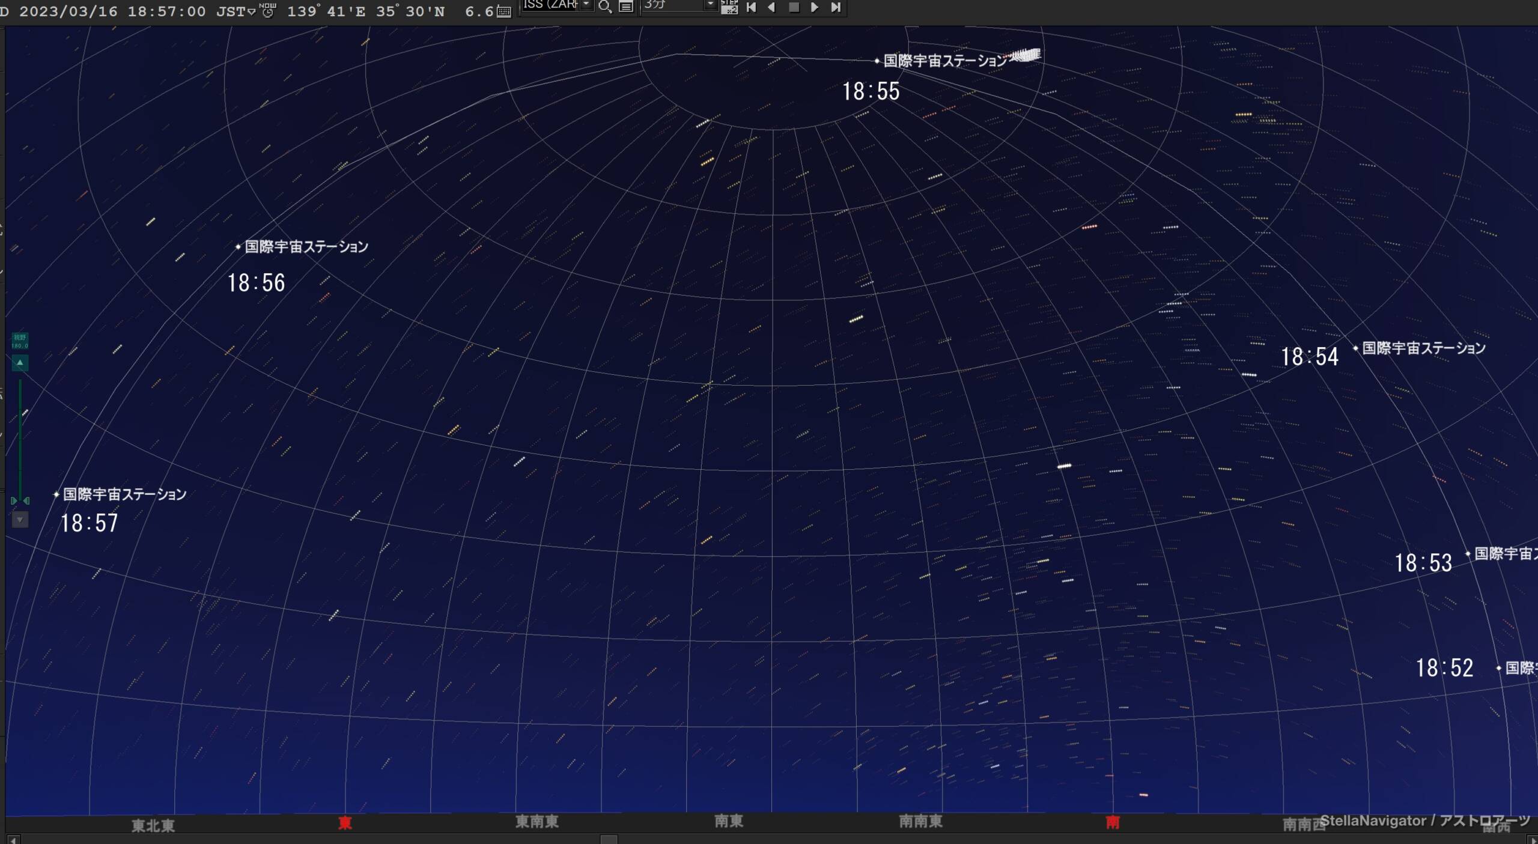The image size is (1538, 844).
Task: Click the 東北東 compass direction label
Action: 153,825
